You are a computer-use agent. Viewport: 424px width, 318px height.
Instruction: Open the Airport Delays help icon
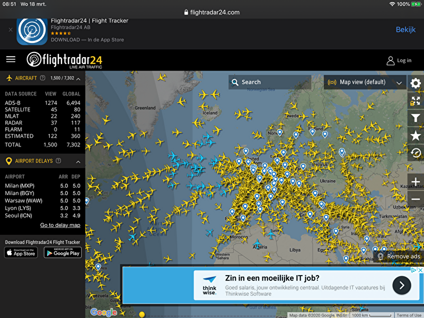[58, 161]
